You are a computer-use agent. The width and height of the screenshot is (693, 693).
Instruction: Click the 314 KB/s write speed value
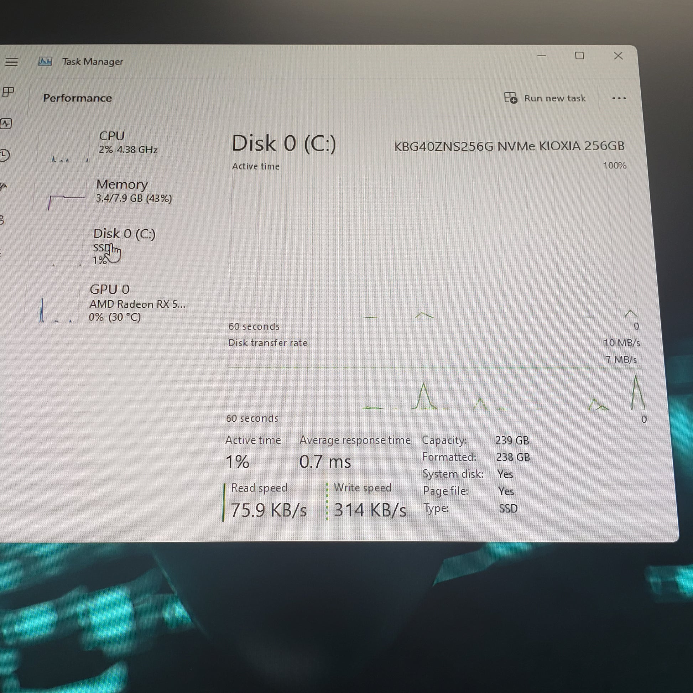370,510
